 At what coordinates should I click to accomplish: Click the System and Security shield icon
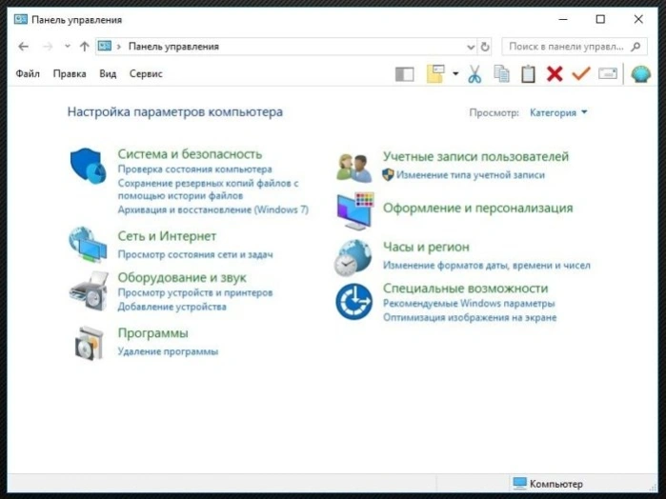[88, 166]
